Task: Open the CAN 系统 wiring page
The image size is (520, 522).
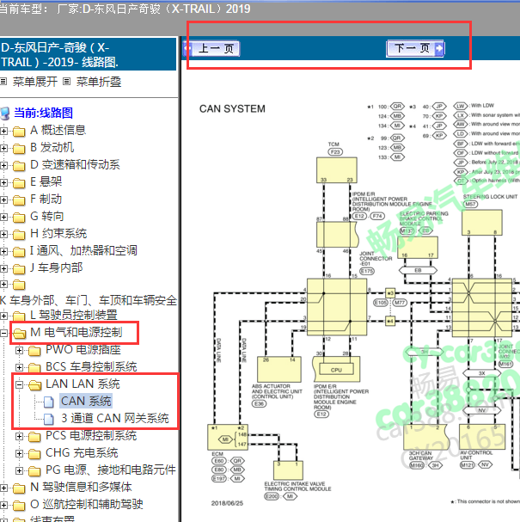Action: click(86, 401)
